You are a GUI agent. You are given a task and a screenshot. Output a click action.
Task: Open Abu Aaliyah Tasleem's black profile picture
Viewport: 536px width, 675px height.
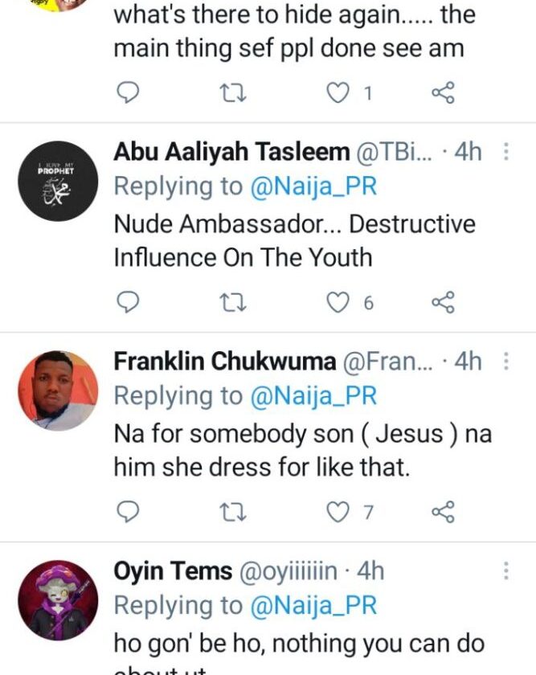click(58, 181)
